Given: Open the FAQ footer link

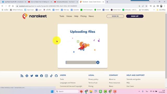Looking at the screenshot, I should pyautogui.click(x=128, y=83).
